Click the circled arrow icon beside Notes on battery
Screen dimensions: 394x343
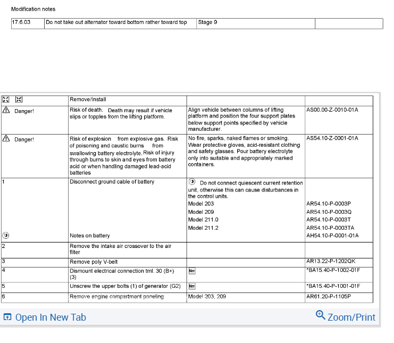pyautogui.click(x=6, y=236)
